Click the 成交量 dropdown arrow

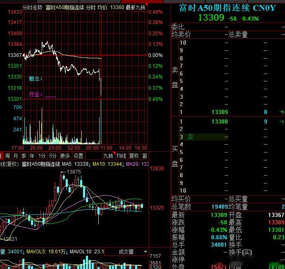tap(145, 252)
